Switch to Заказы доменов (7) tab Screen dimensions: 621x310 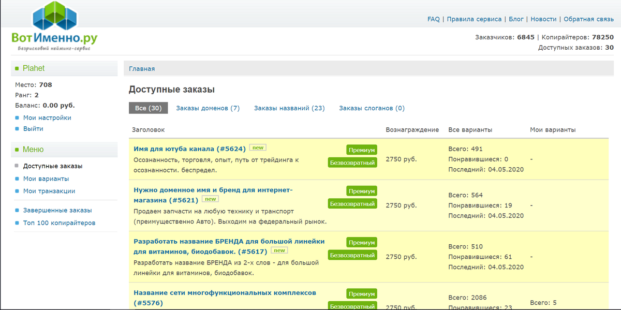tap(208, 108)
